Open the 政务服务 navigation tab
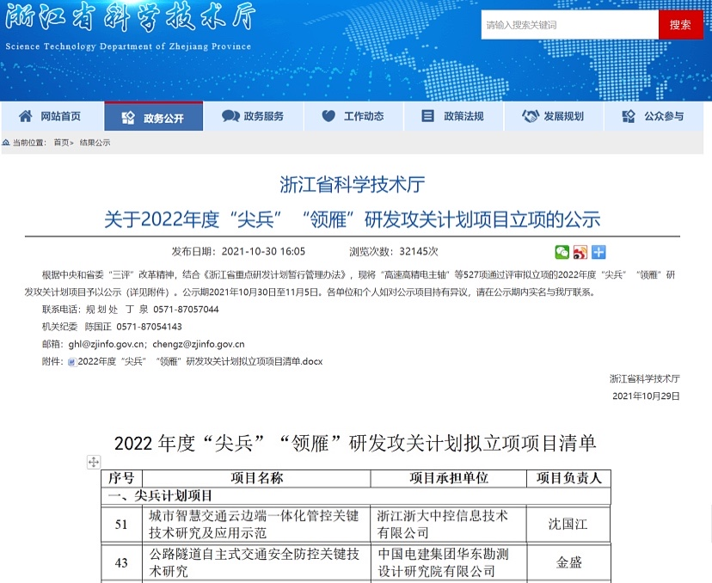The image size is (712, 583). click(254, 116)
